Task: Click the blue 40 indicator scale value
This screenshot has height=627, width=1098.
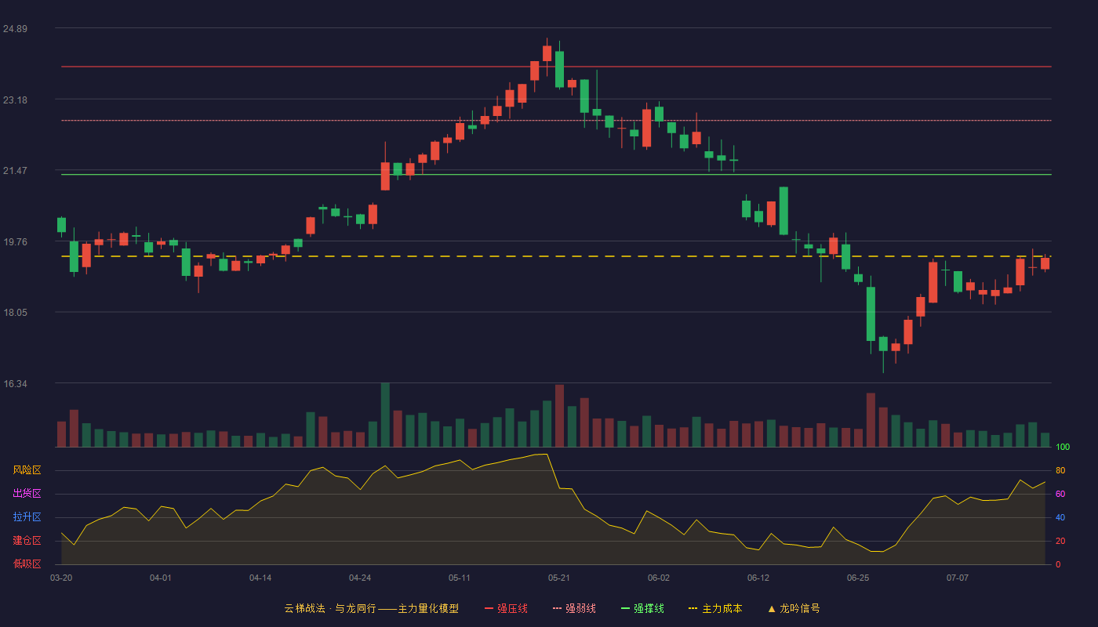Action: 1060,517
